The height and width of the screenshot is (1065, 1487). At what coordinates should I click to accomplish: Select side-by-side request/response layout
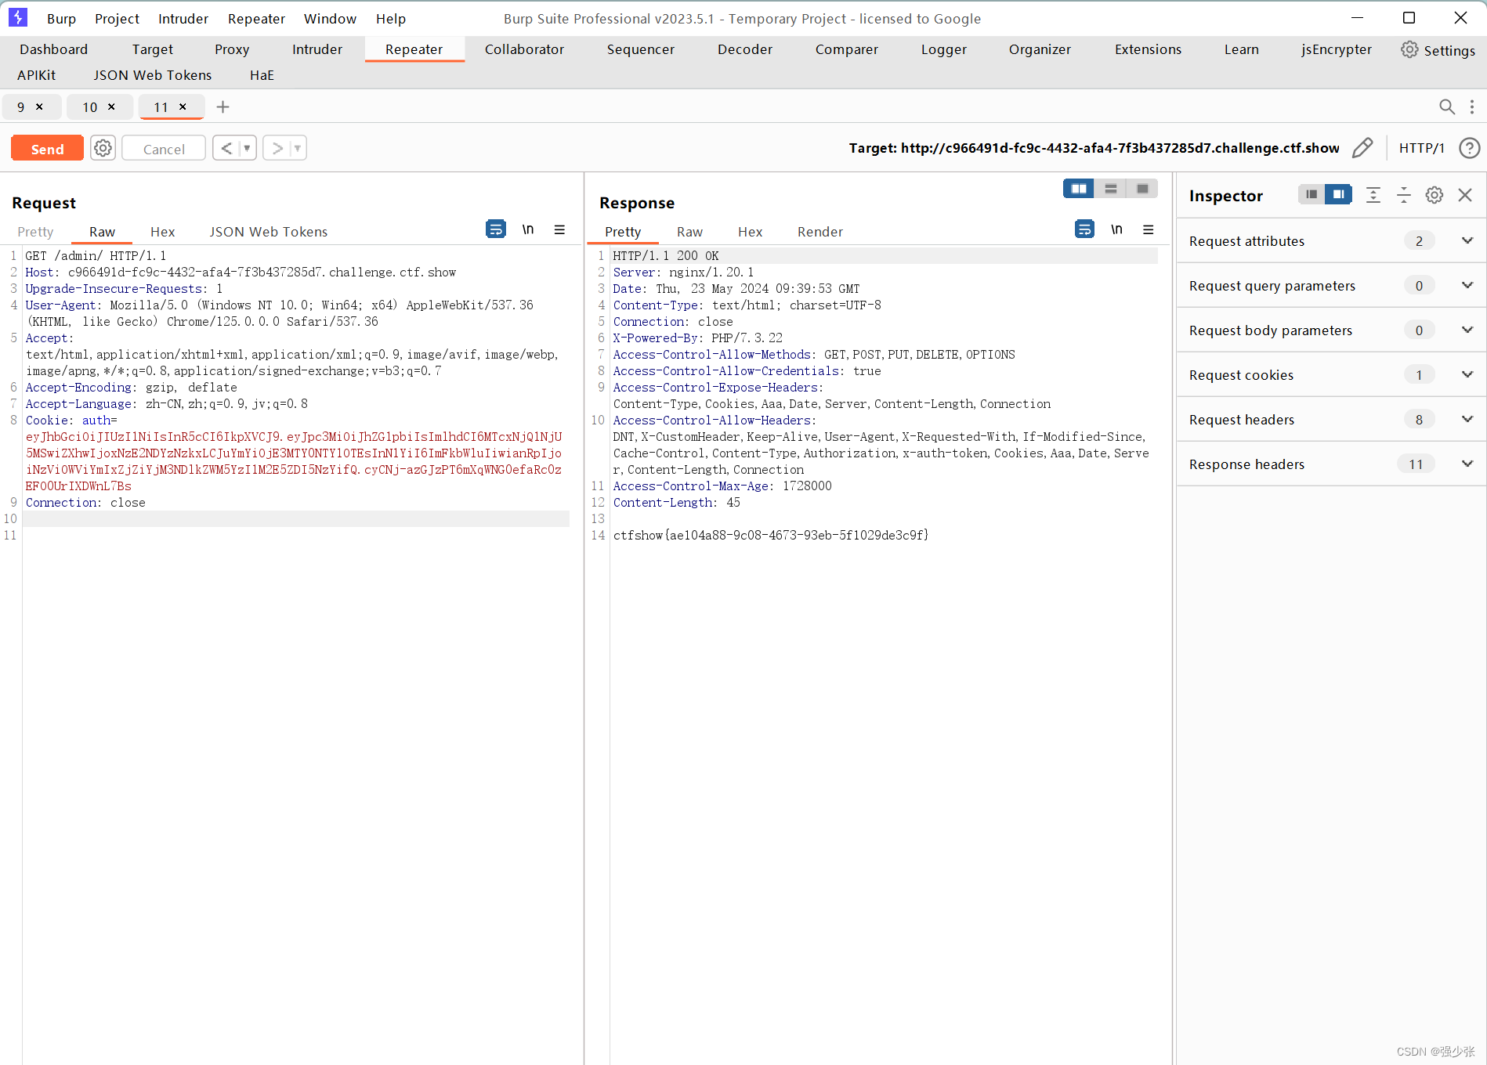(1079, 189)
